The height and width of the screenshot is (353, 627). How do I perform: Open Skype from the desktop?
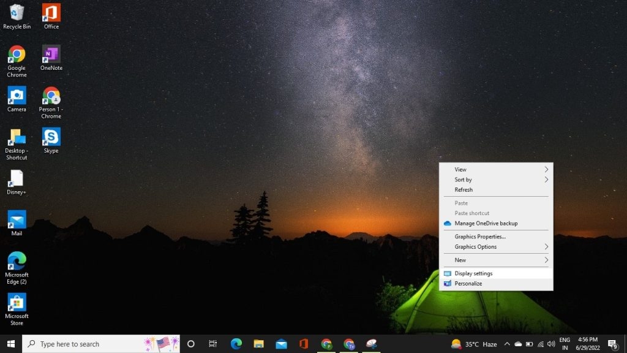coord(51,137)
